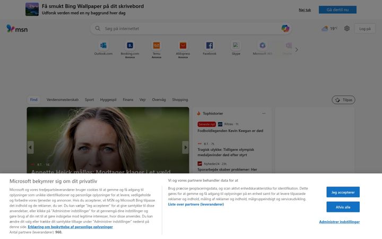Open Liste over partnere (leverandører) link

pyautogui.click(x=196, y=204)
